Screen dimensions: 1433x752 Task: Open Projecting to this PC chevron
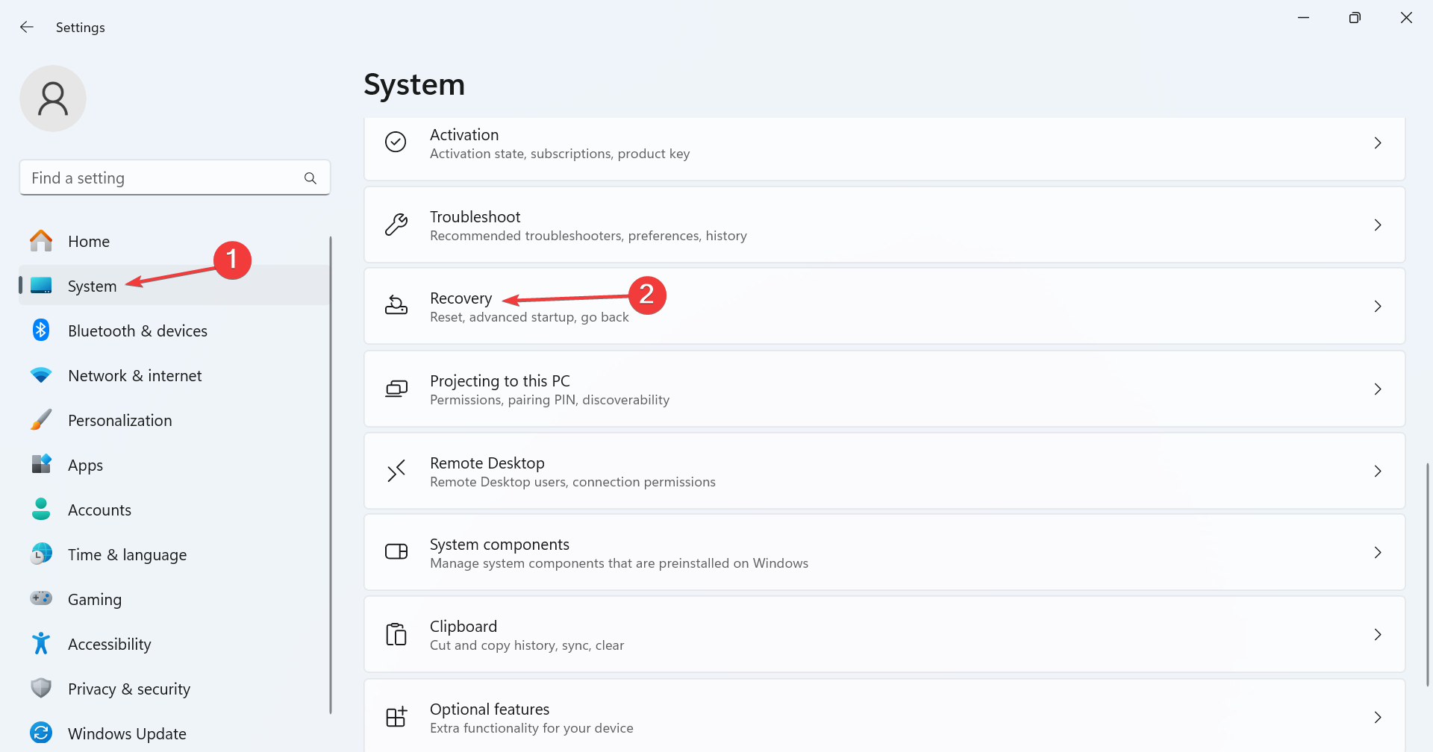(1378, 389)
